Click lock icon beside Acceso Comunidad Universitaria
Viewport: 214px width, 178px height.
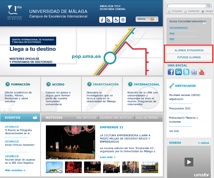pyautogui.click(x=204, y=23)
